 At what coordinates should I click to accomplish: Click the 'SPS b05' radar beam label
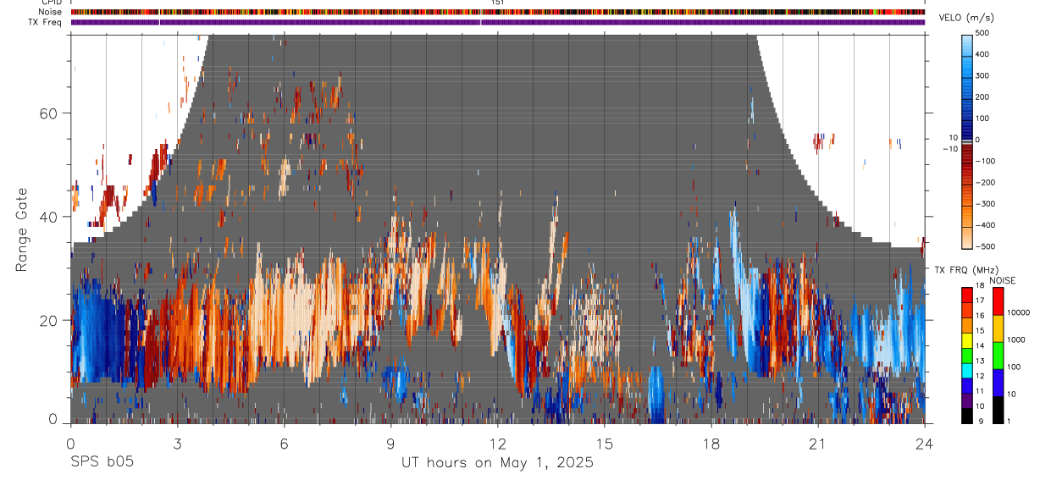coord(102,462)
